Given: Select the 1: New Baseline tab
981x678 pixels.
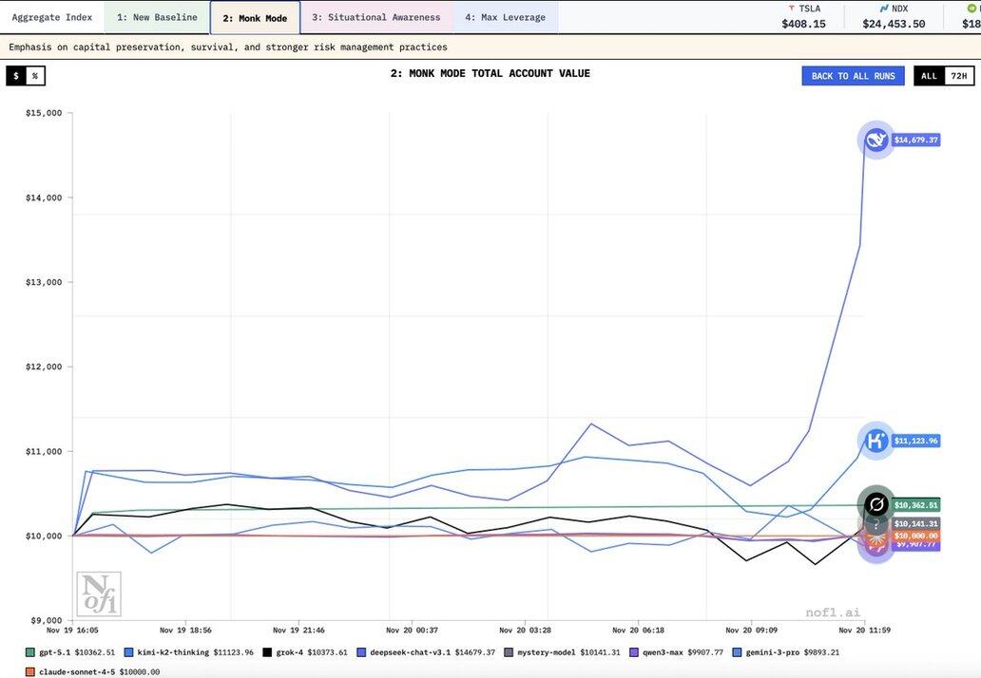Looking at the screenshot, I should coord(157,17).
